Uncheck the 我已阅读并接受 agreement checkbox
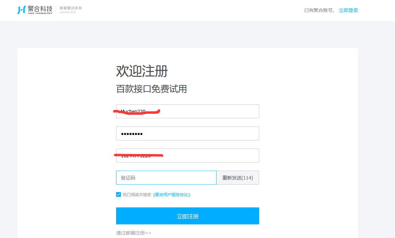Screen dimensions: 395x238 [118, 194]
